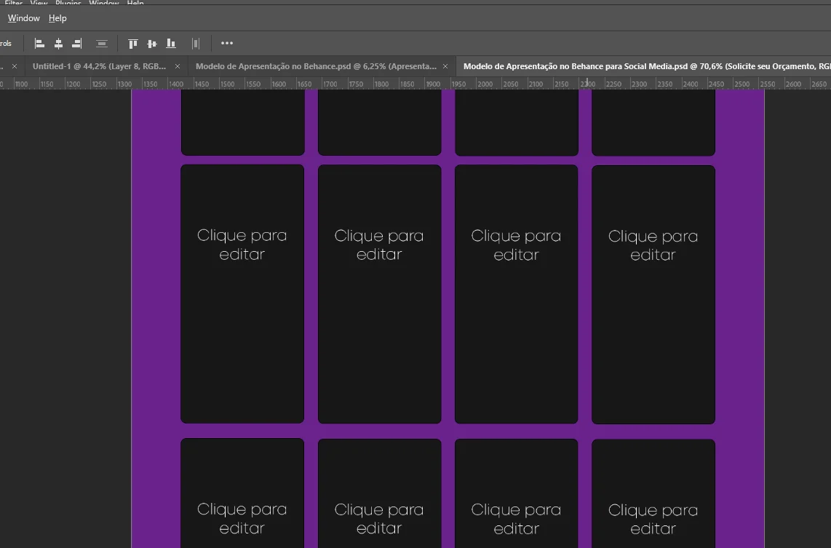Viewport: 831px width, 548px height.
Task: Align right edges of selected layers
Action: pyautogui.click(x=77, y=44)
